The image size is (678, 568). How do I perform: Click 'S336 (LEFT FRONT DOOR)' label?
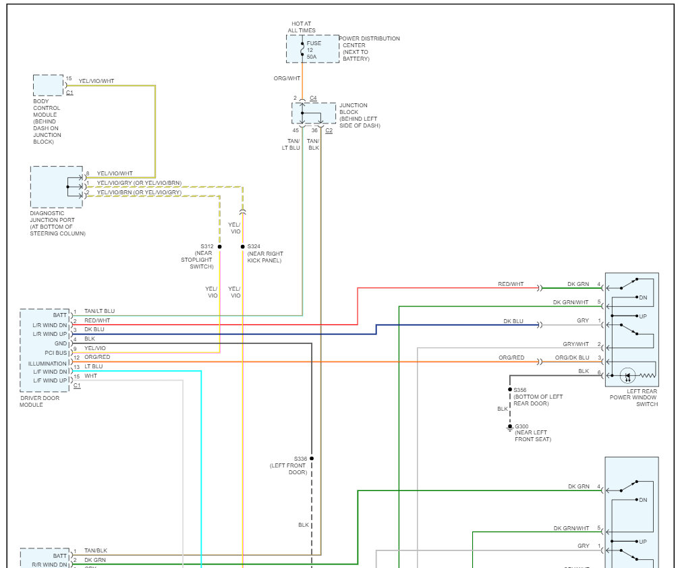click(289, 465)
